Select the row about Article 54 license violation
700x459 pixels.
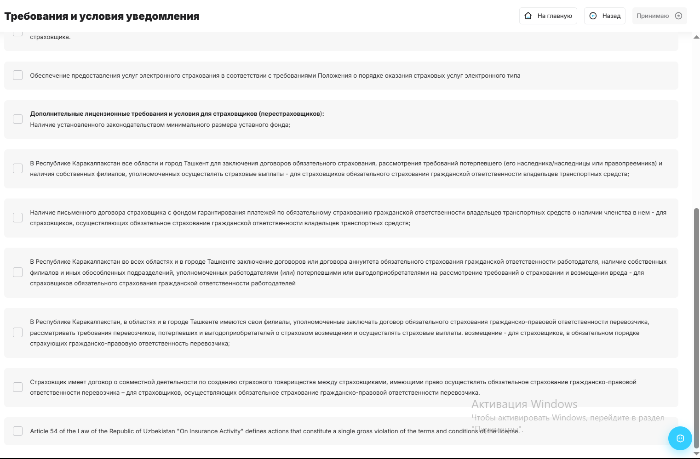(x=341, y=431)
